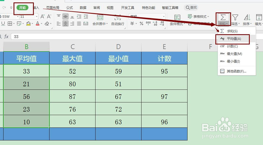Screen dimensions: 263x145
Task: Choose 计数(C) from the menu
Action: pos(236,46)
